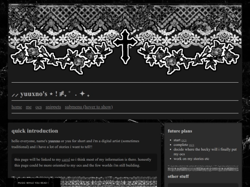Select the 'future plans' heading
Screen dimensions: 250x187
coord(180,131)
